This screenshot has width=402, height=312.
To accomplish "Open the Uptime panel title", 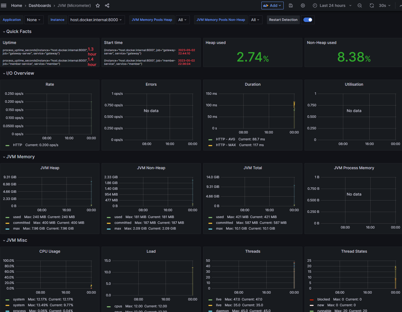I will click(x=9, y=43).
